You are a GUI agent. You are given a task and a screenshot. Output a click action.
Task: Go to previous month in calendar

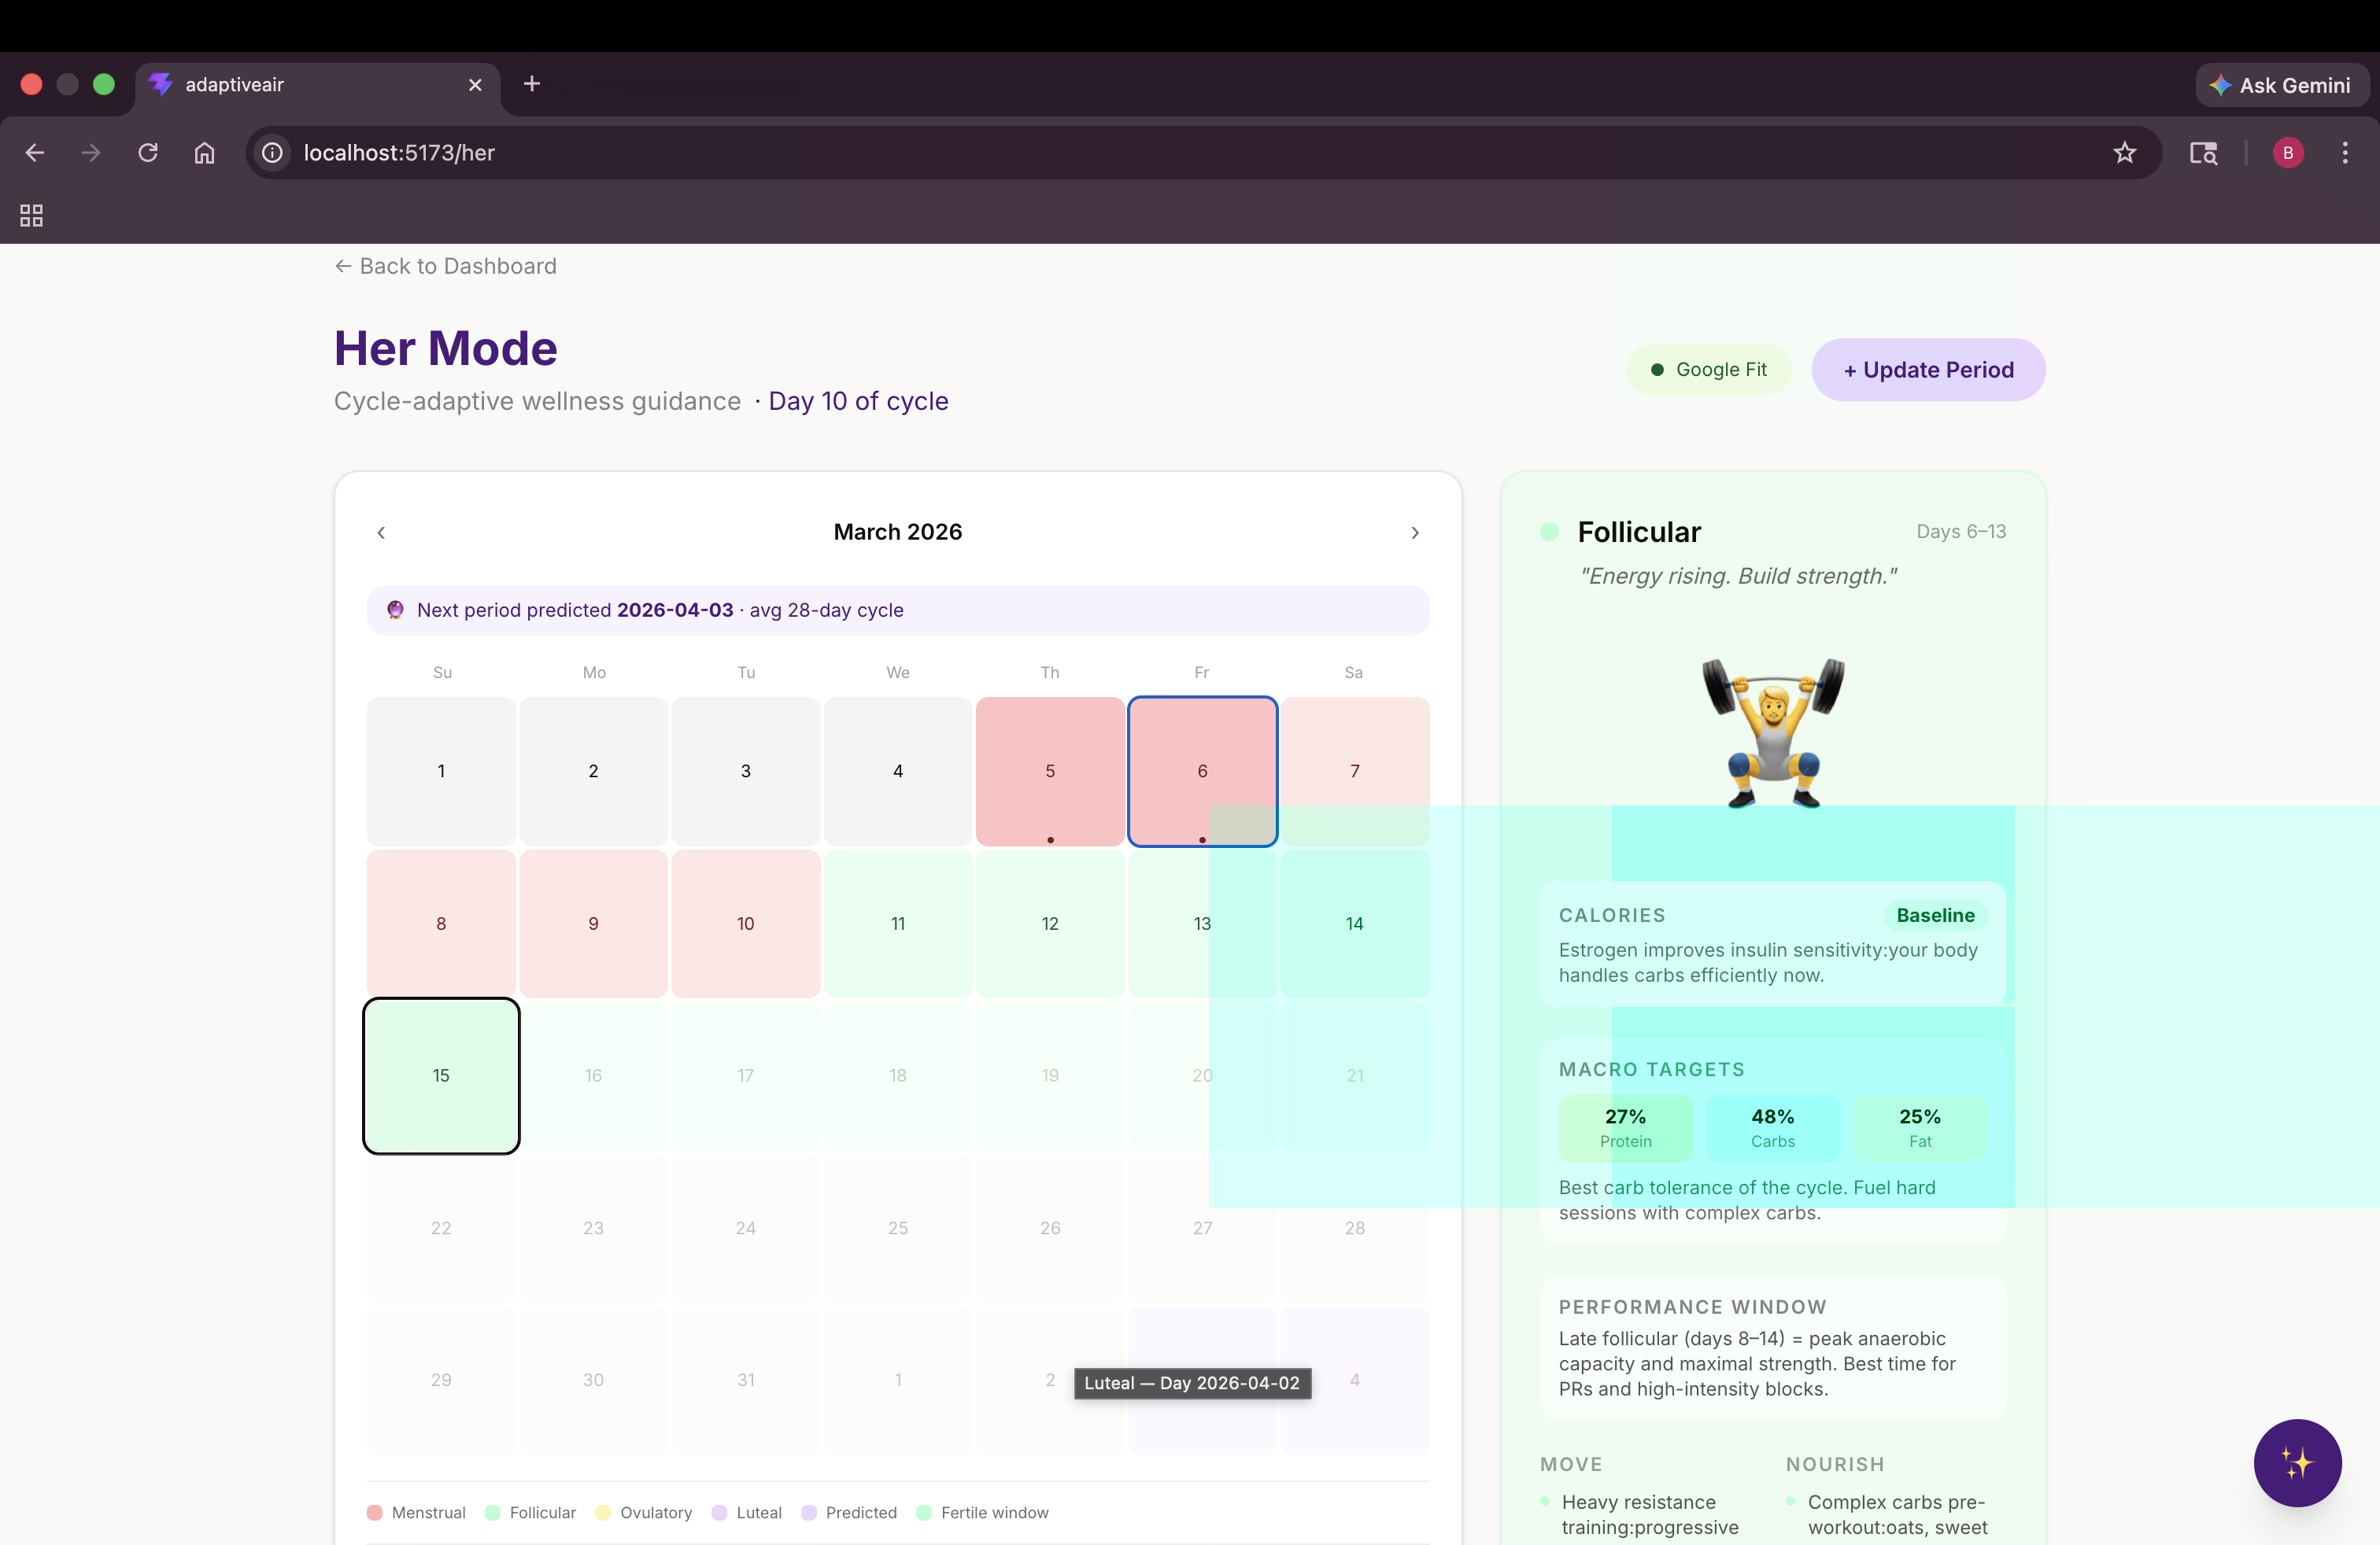click(381, 533)
